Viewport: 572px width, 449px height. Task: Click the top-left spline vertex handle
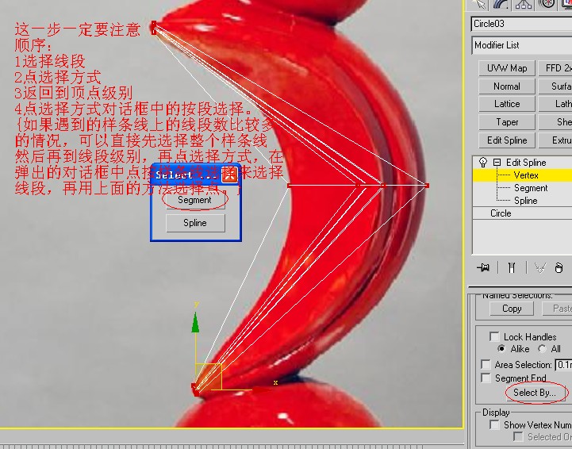pos(154,28)
